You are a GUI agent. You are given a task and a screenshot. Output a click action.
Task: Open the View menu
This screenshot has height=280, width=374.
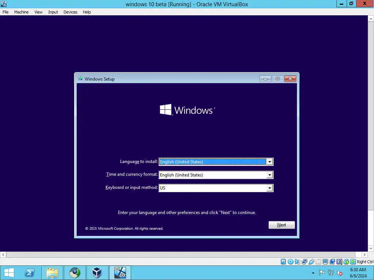click(x=38, y=12)
